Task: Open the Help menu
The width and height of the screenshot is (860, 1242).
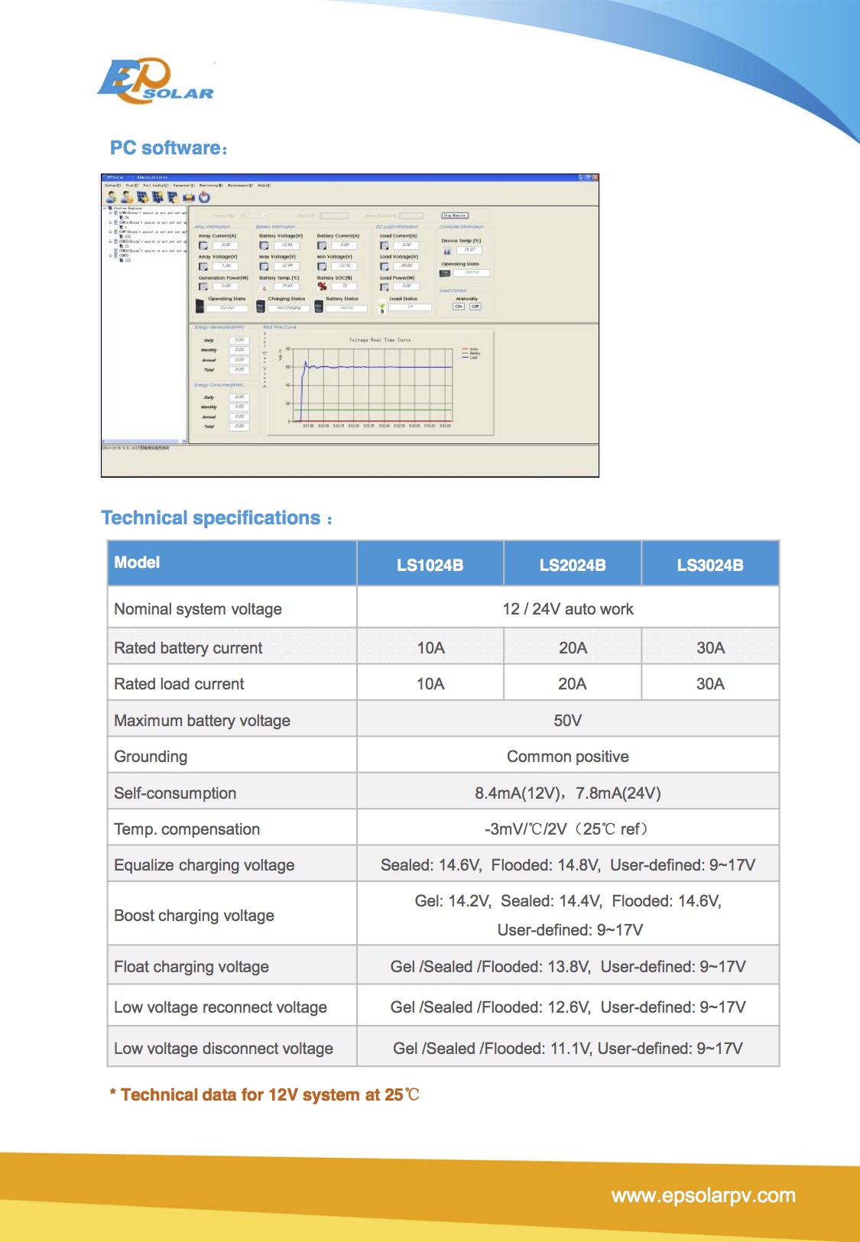Action: click(x=264, y=185)
